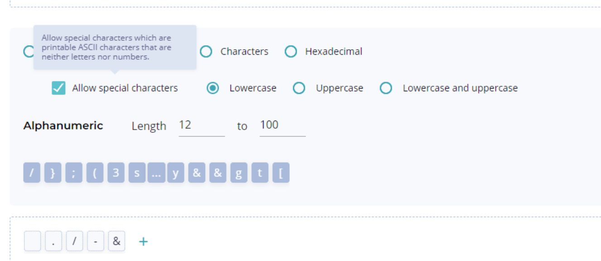Choose Lowercase and uppercase option
This screenshot has height=261, width=601.
tap(386, 88)
